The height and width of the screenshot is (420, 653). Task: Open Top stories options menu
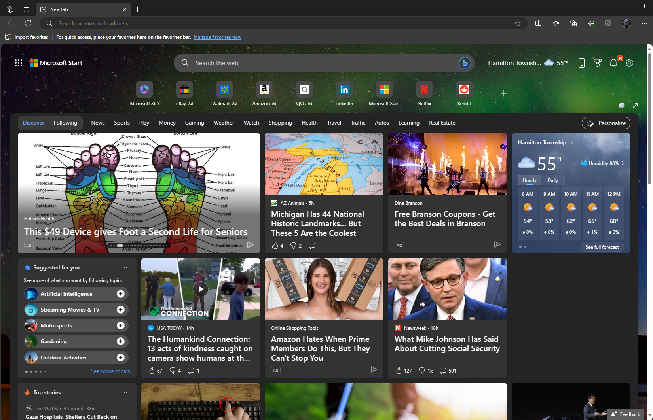click(x=125, y=392)
